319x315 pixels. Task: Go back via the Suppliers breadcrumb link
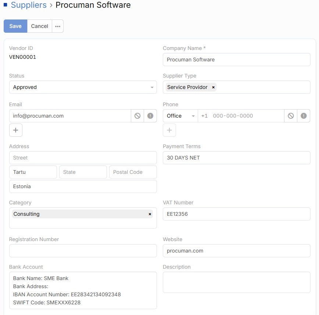click(29, 5)
